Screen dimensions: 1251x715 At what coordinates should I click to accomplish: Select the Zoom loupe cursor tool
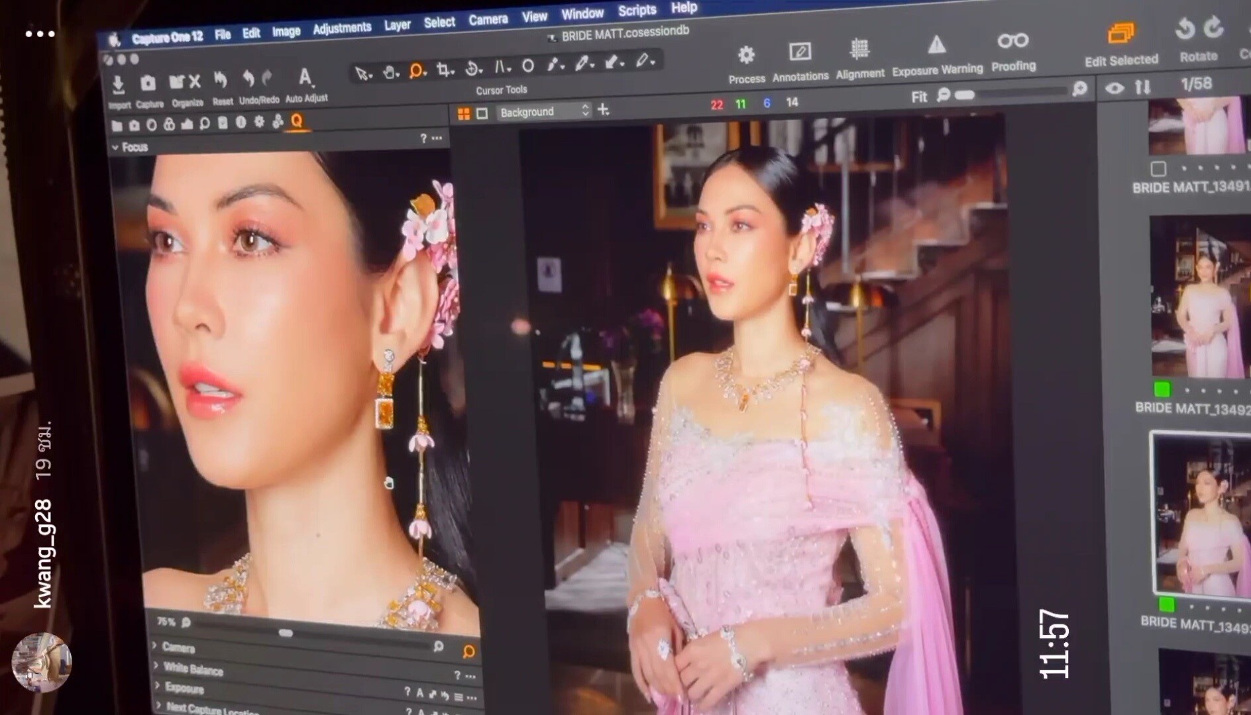(417, 71)
